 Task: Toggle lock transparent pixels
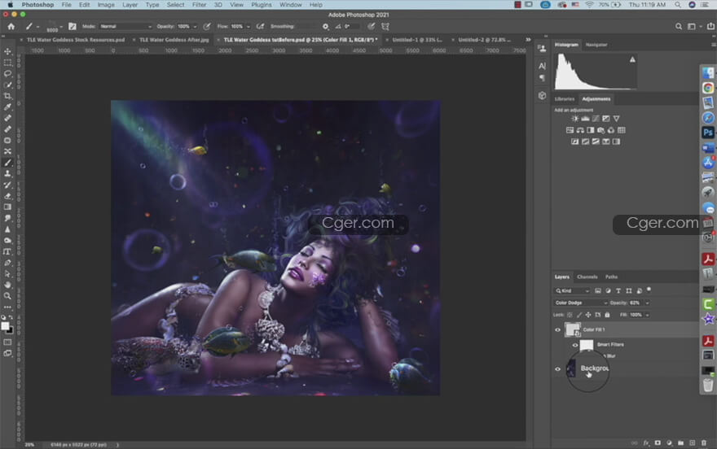pyautogui.click(x=570, y=315)
